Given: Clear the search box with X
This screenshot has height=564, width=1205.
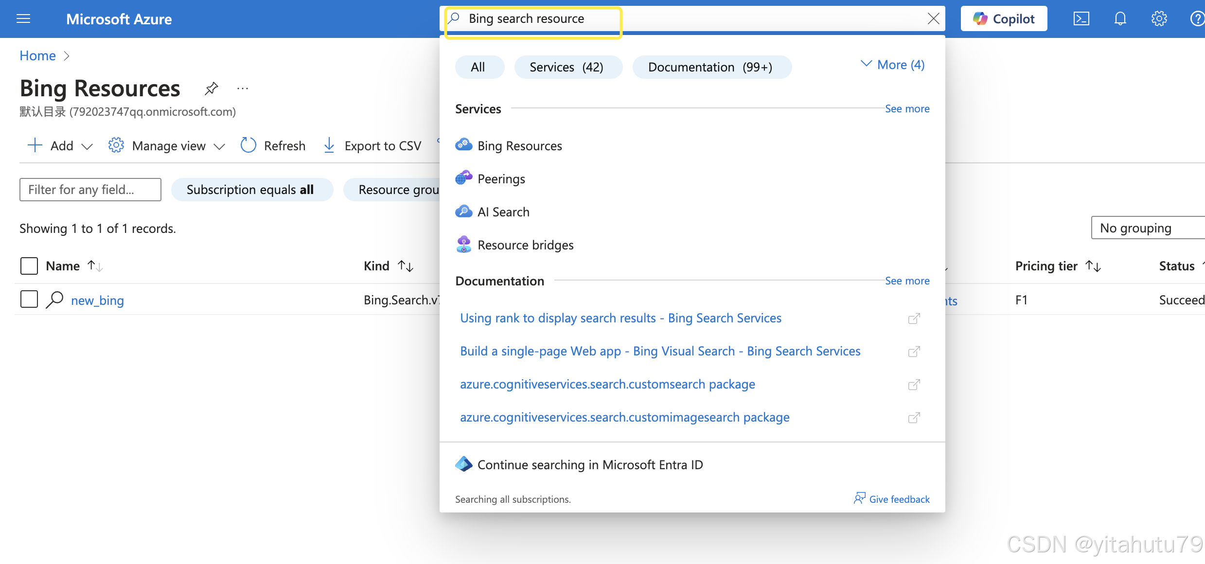Looking at the screenshot, I should coord(933,19).
